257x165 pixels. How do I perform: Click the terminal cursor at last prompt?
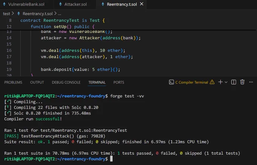pyautogui.click(x=111, y=159)
